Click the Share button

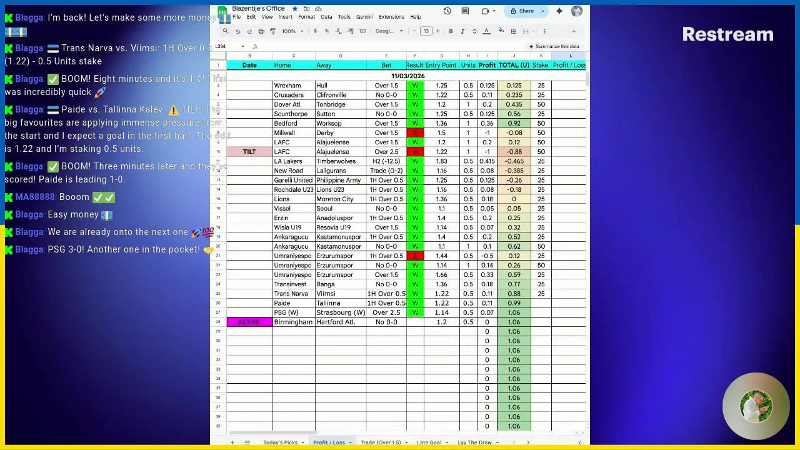[x=522, y=11]
